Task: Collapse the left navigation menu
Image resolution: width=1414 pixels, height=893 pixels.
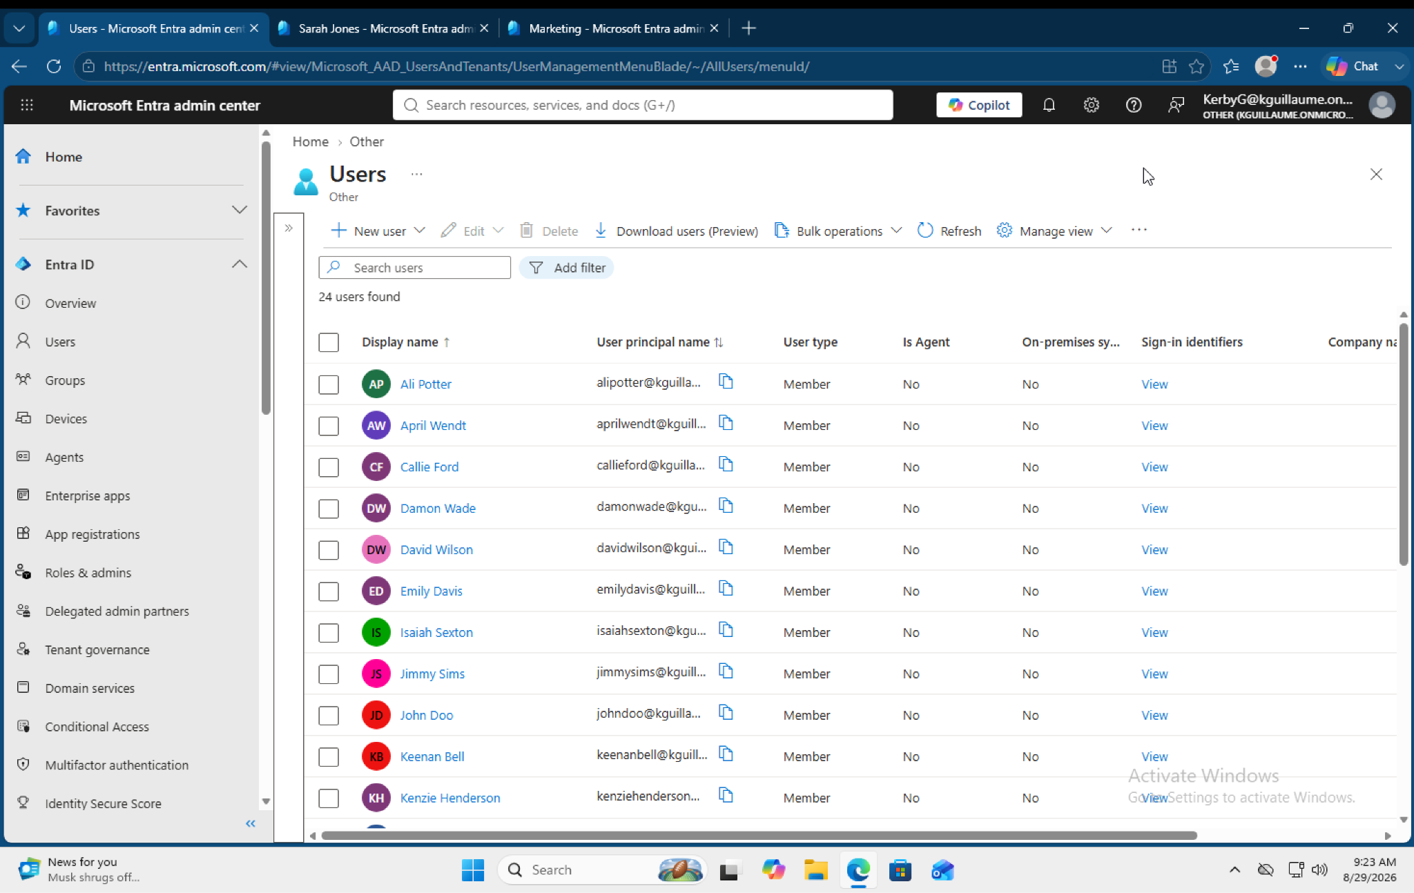Action: coord(251,823)
